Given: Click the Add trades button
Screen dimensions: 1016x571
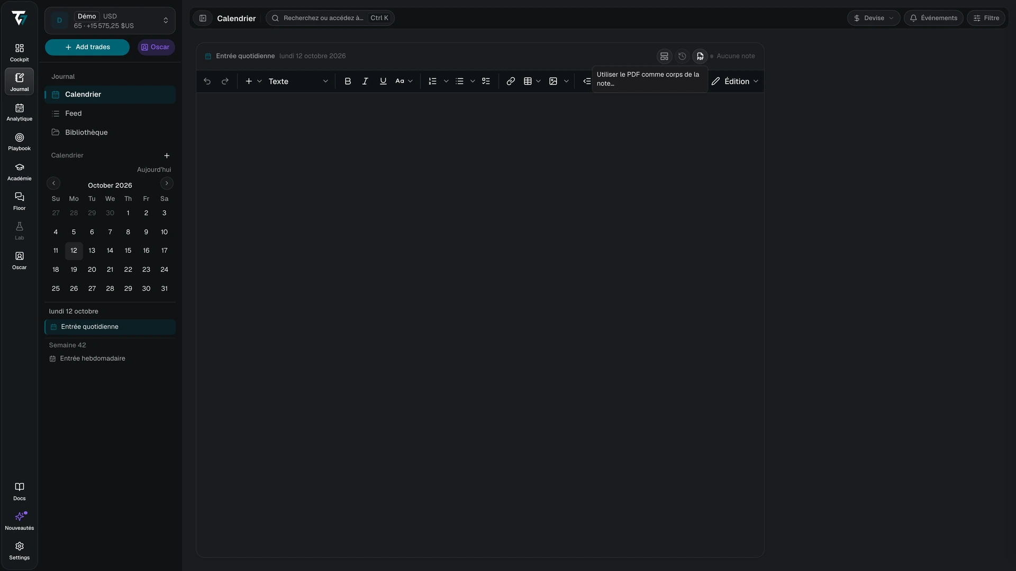Looking at the screenshot, I should [87, 47].
